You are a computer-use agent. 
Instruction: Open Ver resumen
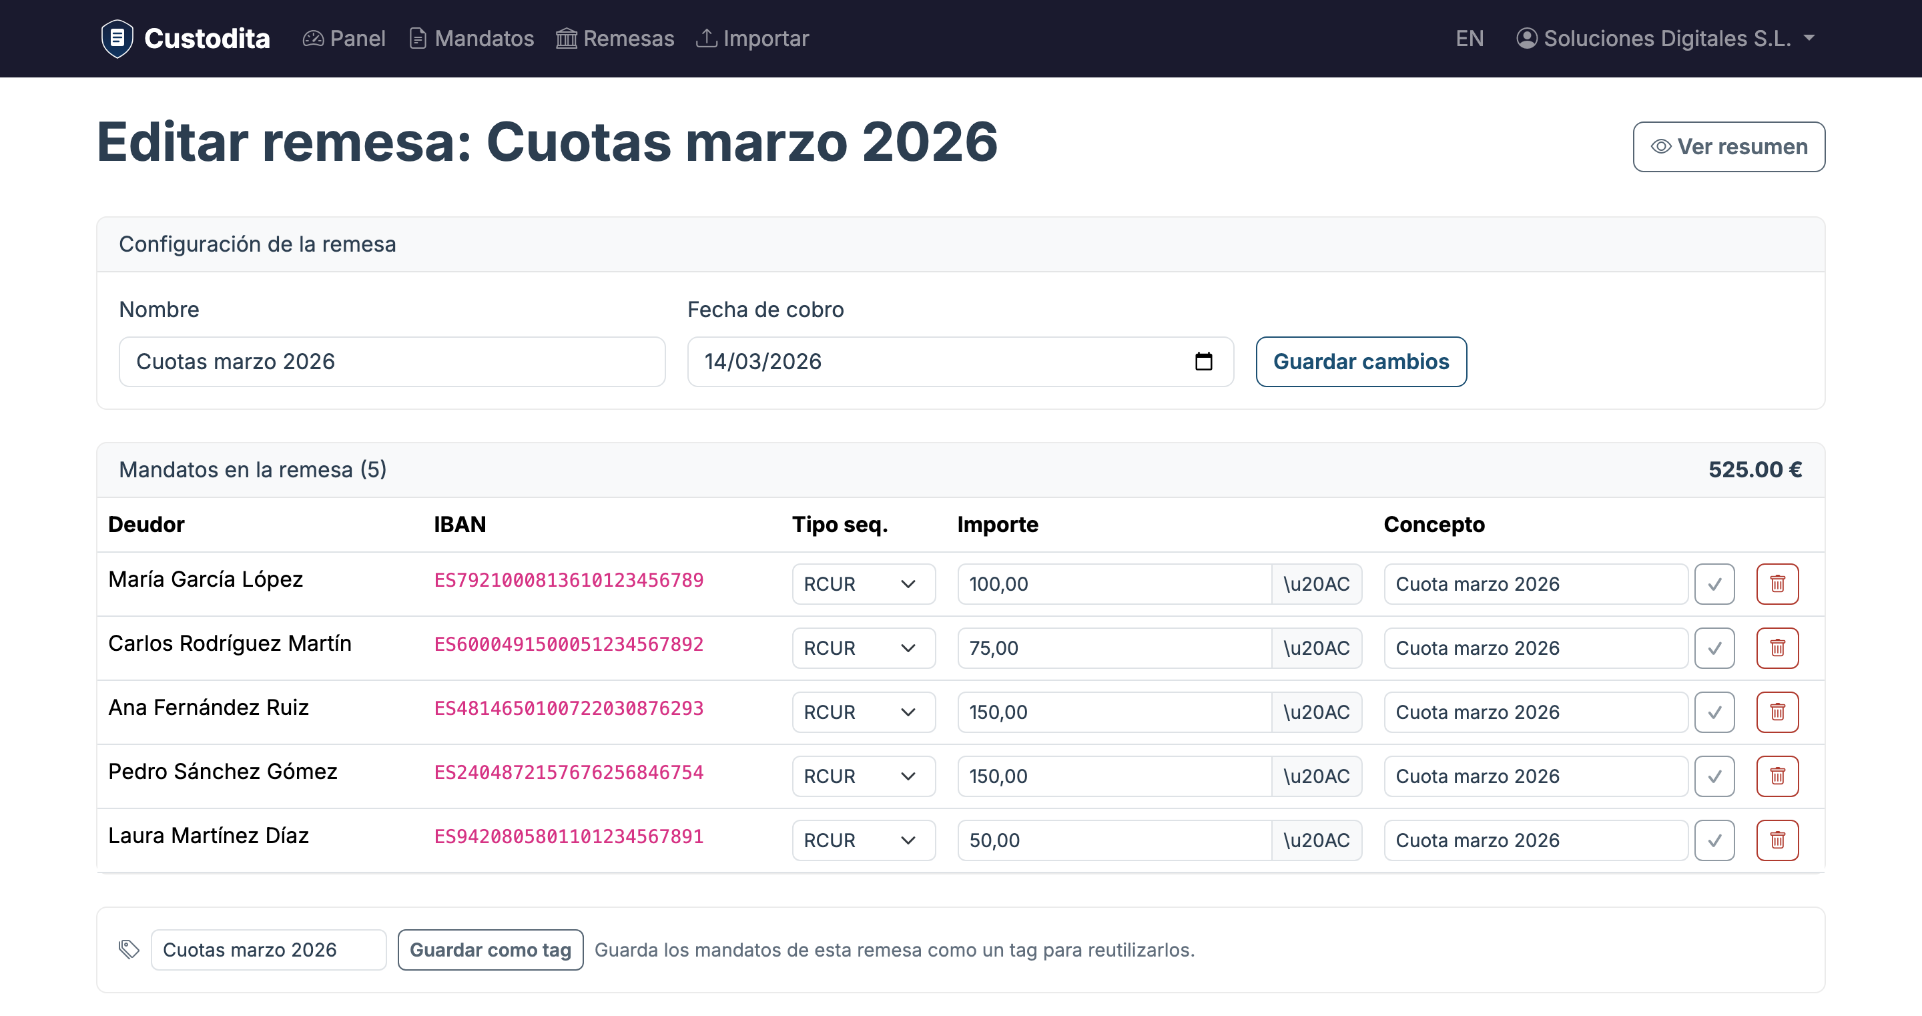point(1730,146)
